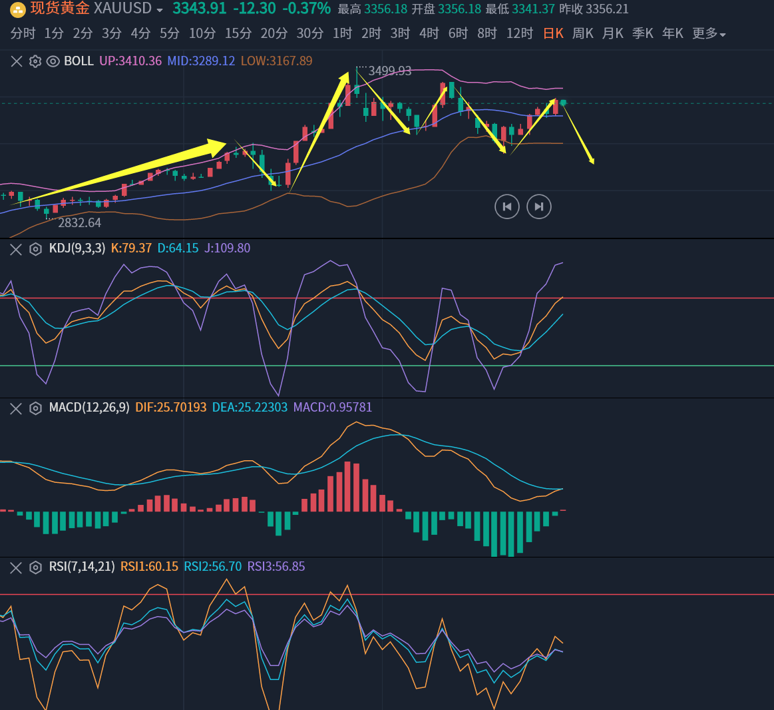Click the current price 3343.91
Screen dimensions: 774x710
click(200, 9)
